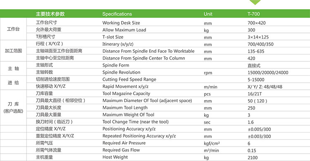The width and height of the screenshot is (310, 161).
Task: Click the Cutting Feed Speed Range label
Action: click(129, 79)
